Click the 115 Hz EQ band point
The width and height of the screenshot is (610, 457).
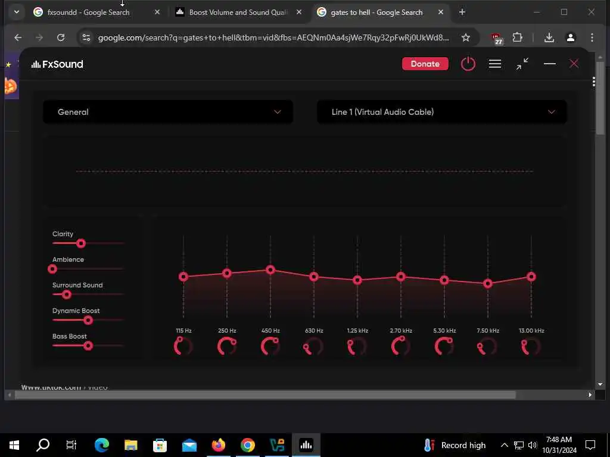pos(183,277)
